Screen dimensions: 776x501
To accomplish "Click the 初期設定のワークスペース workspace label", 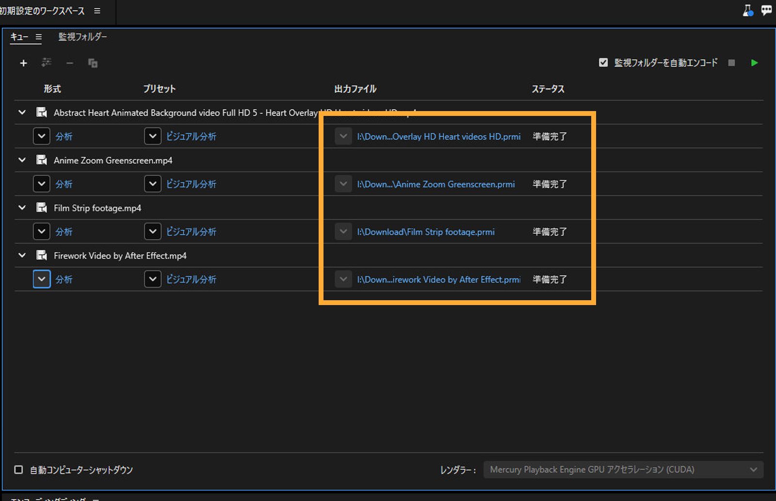I will click(x=42, y=11).
